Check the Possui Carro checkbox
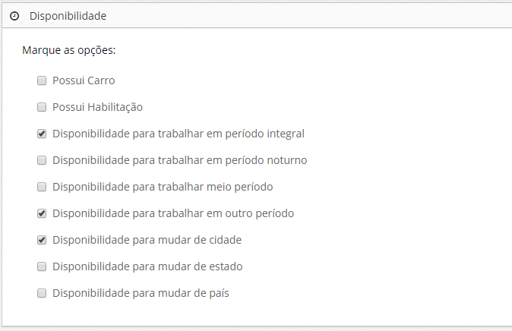Viewport: 512px width, 331px height. (42, 80)
